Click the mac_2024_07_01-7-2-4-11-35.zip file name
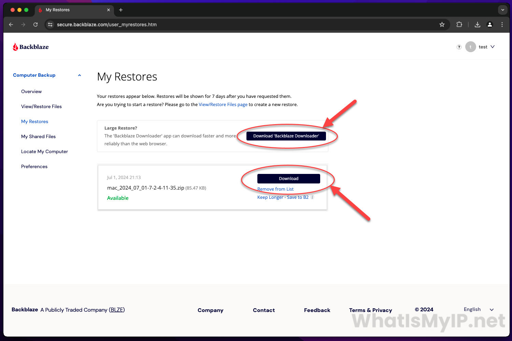 click(146, 188)
